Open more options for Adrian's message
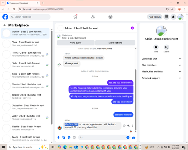The width and height of the screenshot is (188, 150). pyautogui.click(x=132, y=126)
